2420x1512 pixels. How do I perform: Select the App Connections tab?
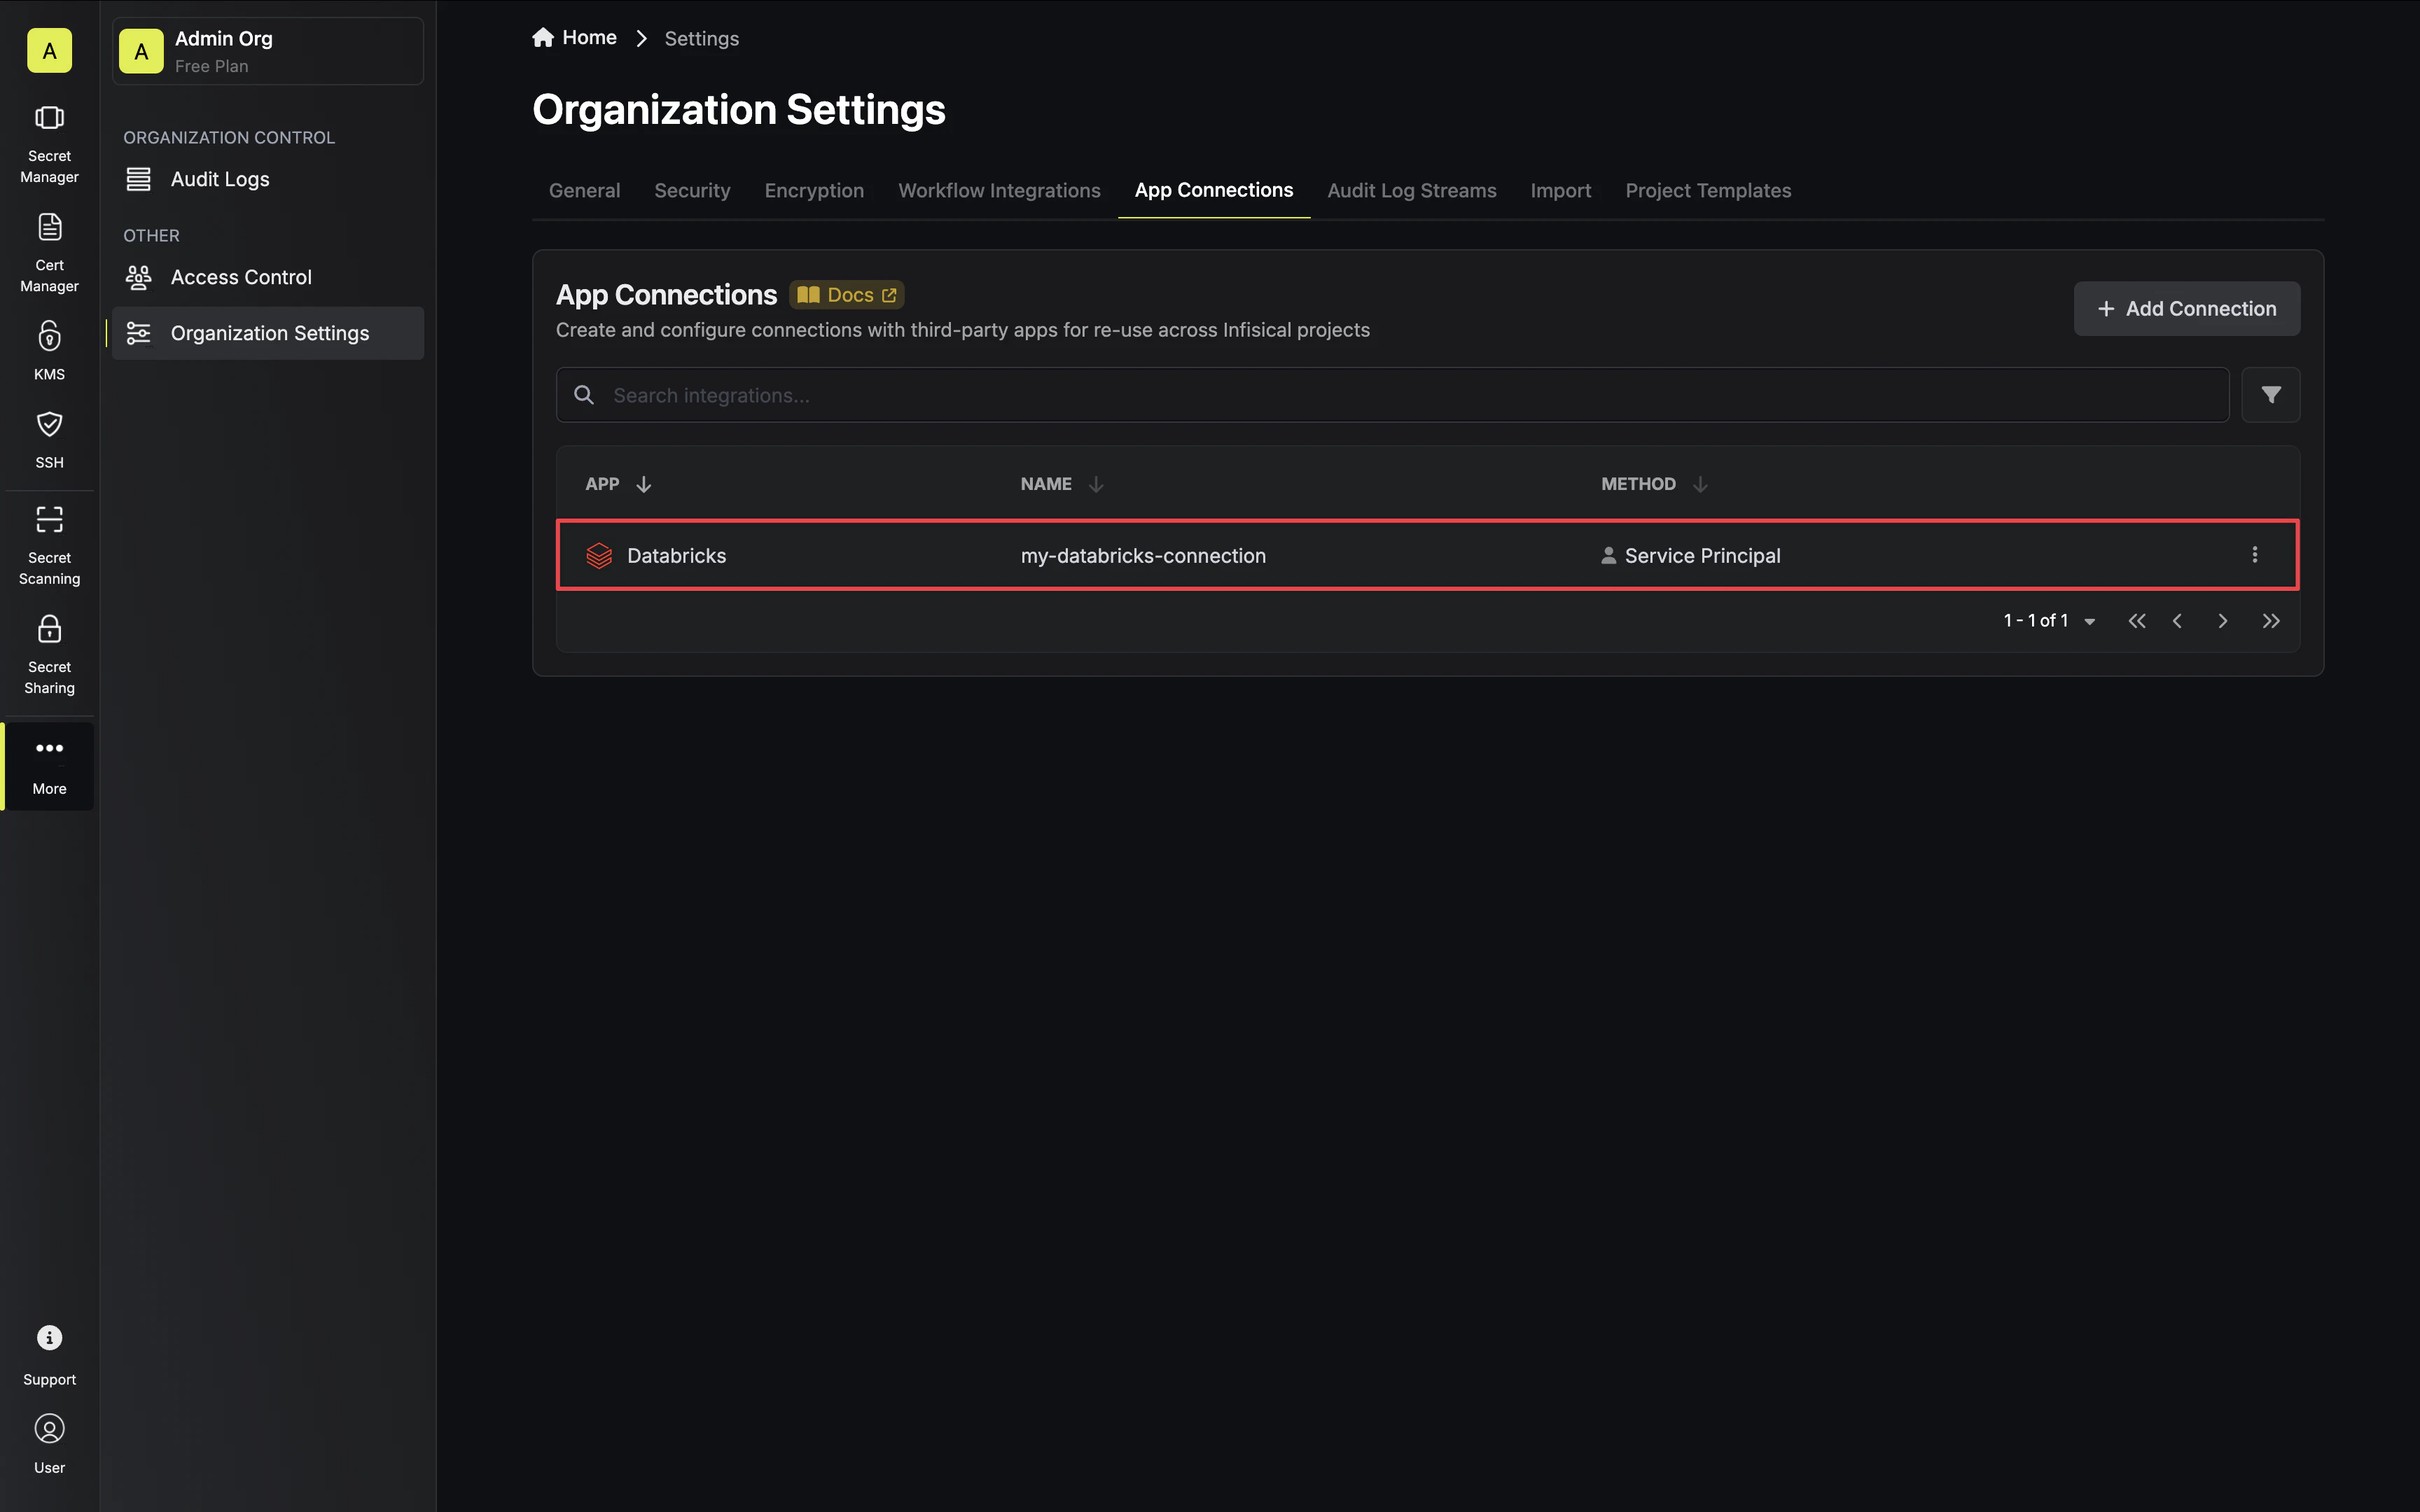click(x=1214, y=190)
